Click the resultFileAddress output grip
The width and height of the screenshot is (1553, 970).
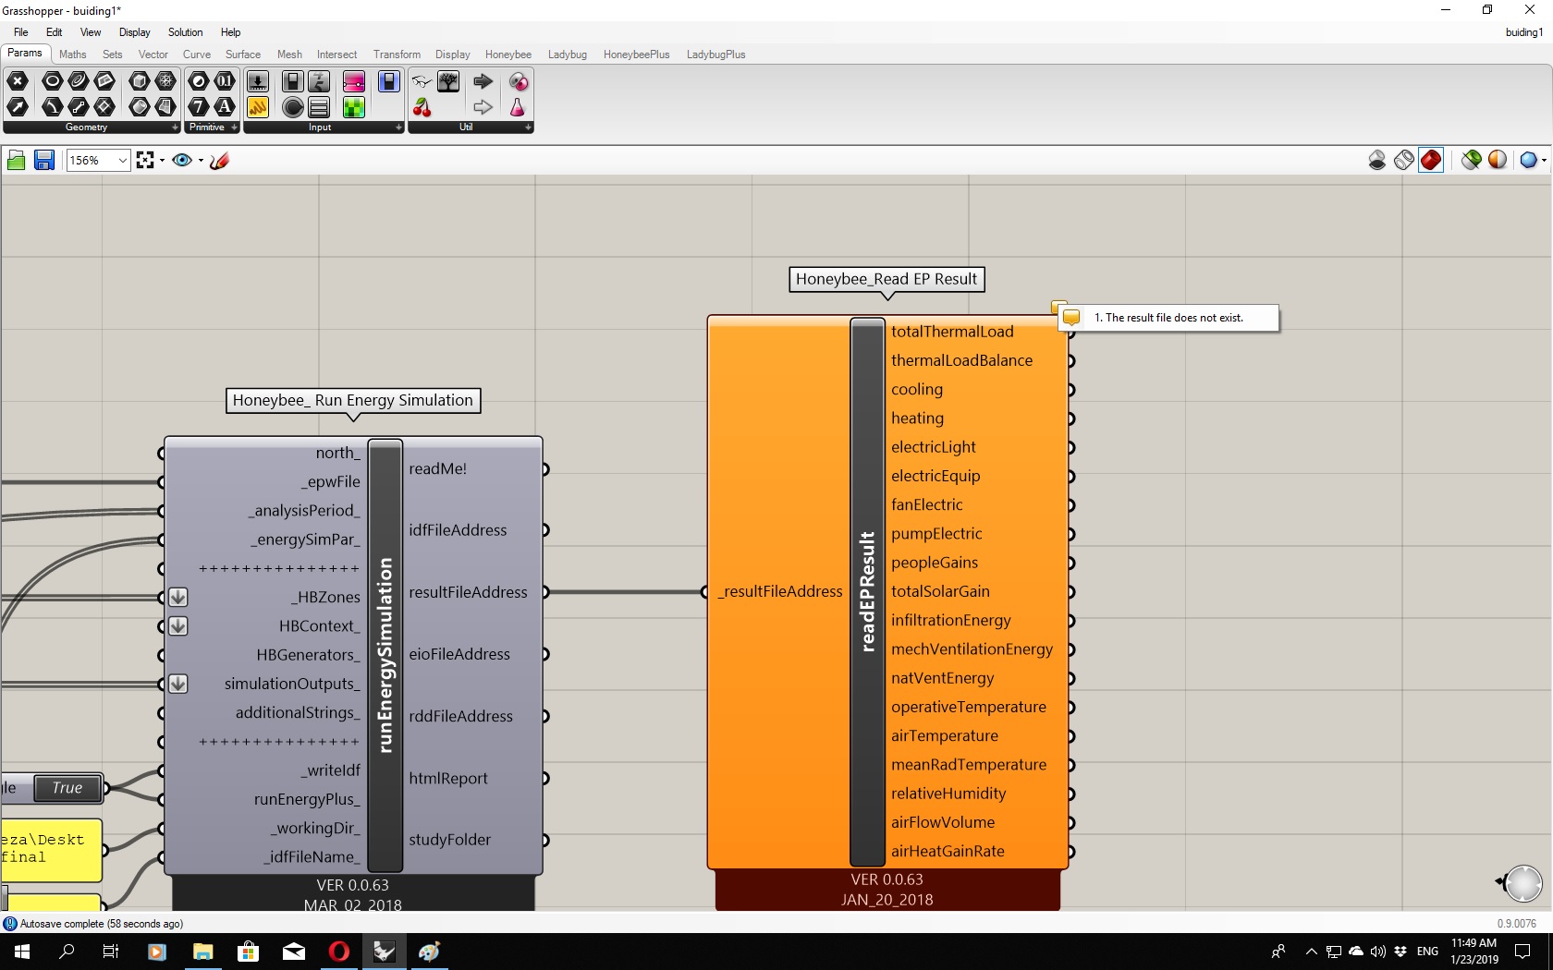[546, 592]
